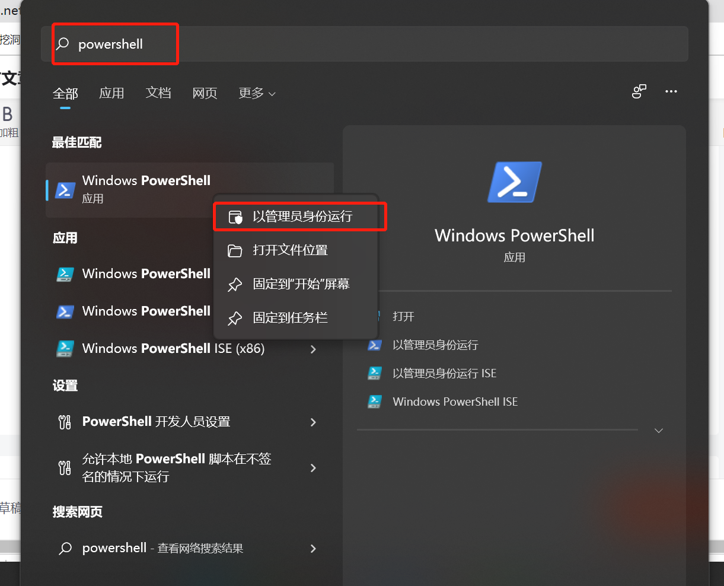Click the folder icon beside 打开文件位置
Viewport: 724px width, 586px height.
click(x=235, y=250)
